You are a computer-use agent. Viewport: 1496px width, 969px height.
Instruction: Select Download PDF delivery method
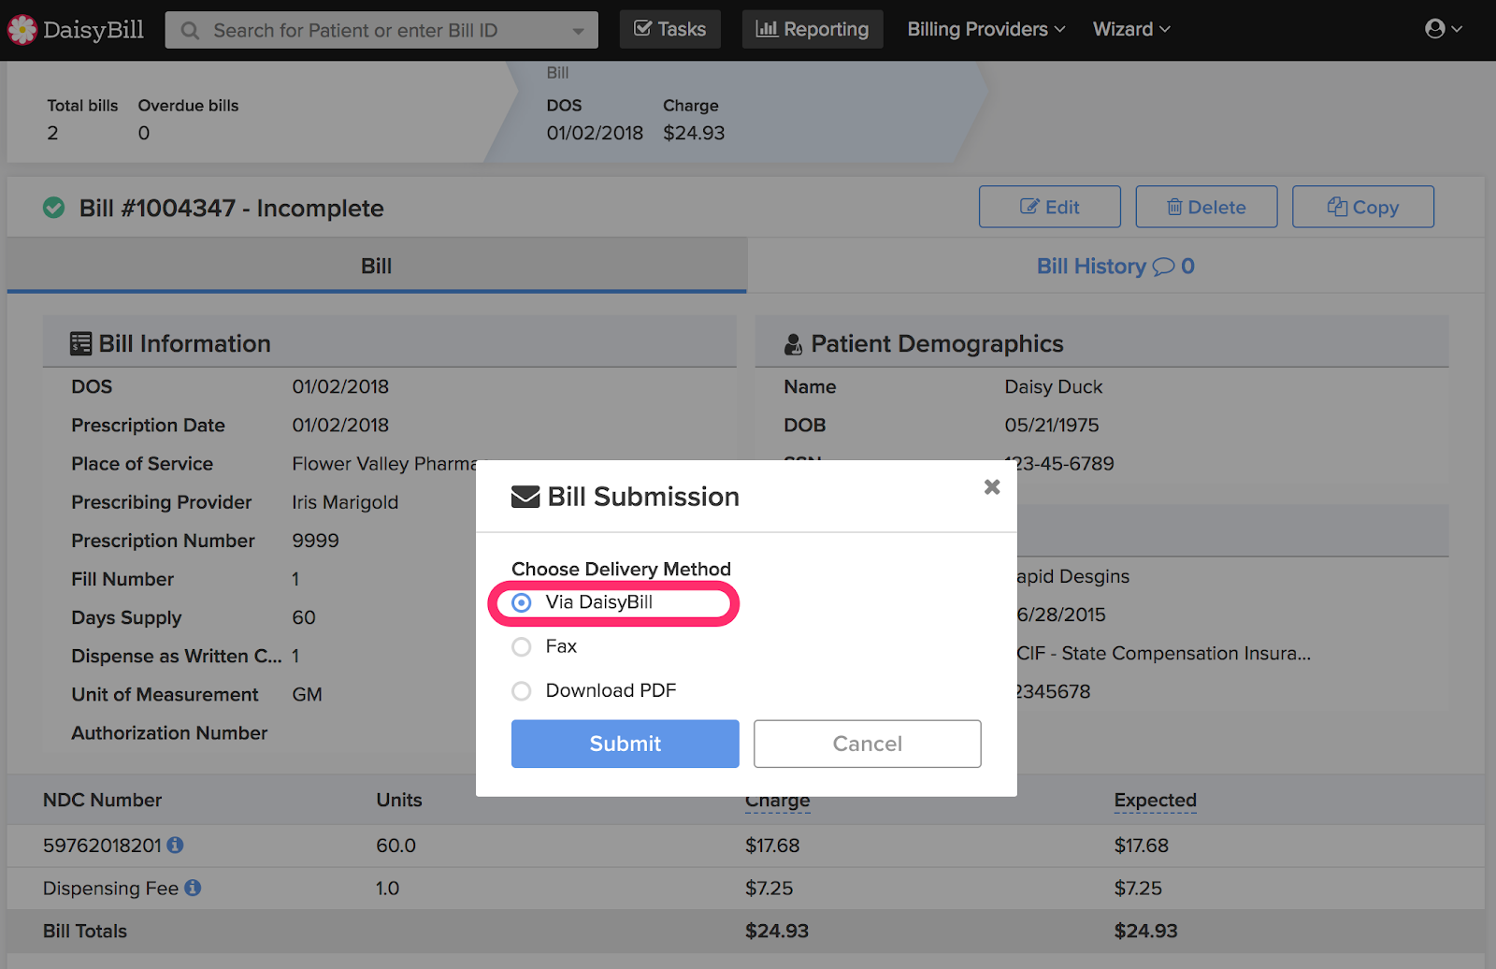coord(522,690)
